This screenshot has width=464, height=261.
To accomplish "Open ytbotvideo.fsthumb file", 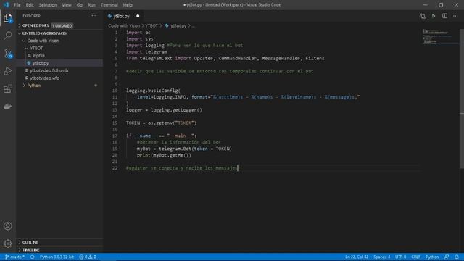I will [49, 70].
